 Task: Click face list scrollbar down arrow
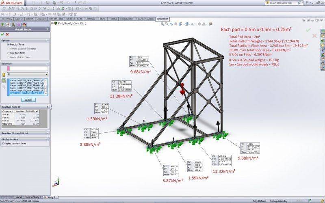46,94
